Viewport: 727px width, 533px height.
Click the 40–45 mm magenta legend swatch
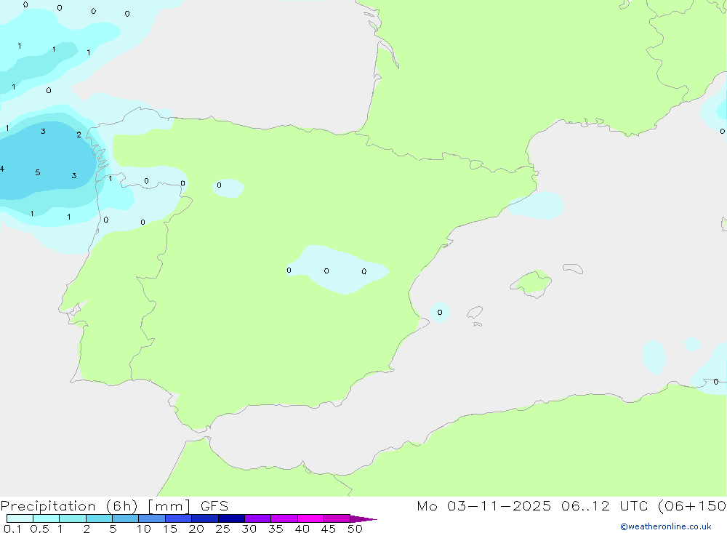310,518
